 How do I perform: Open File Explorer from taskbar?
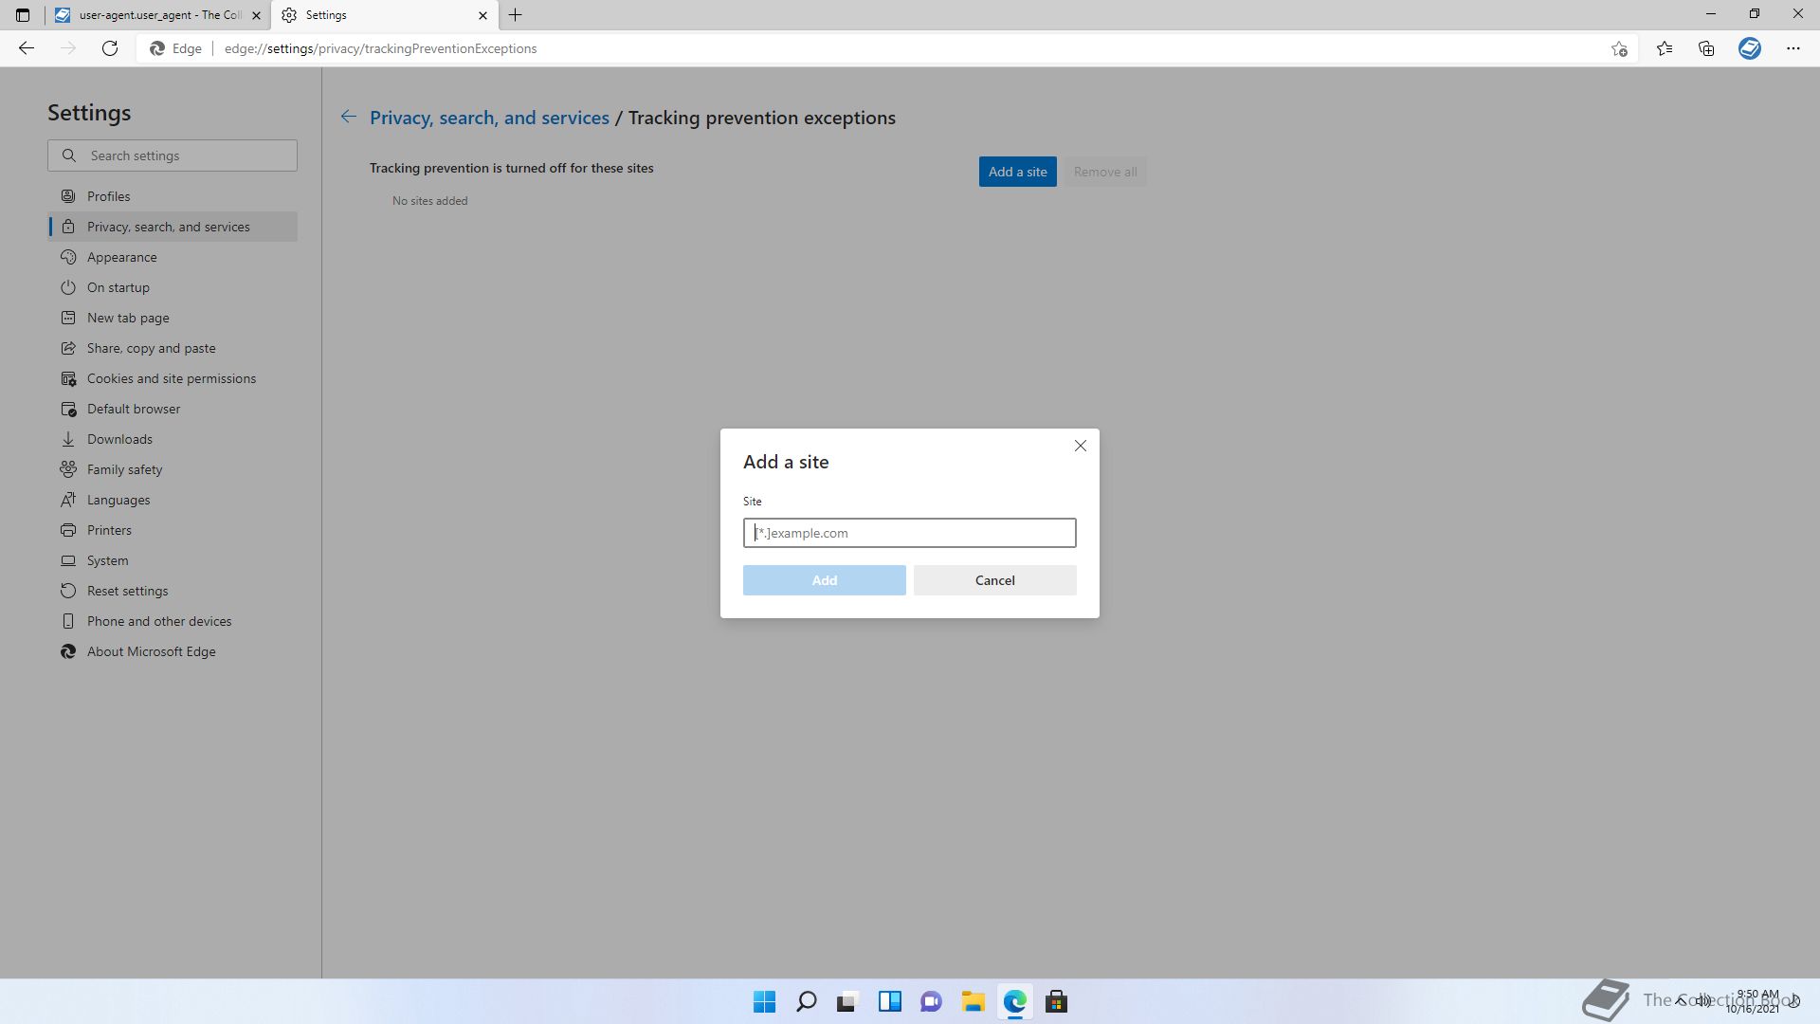pos(973,1001)
